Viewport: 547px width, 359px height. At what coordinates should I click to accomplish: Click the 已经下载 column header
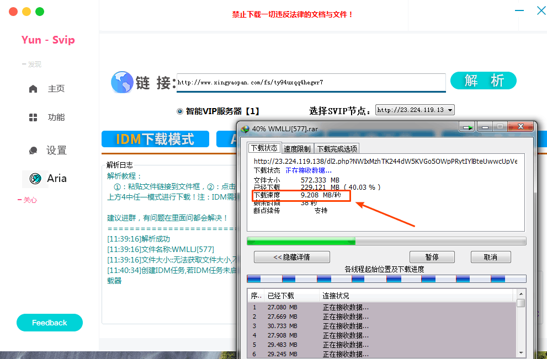[291, 296]
